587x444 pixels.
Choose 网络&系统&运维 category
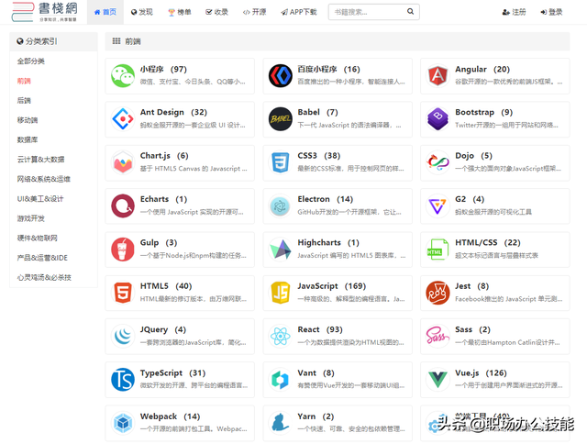pyautogui.click(x=44, y=179)
